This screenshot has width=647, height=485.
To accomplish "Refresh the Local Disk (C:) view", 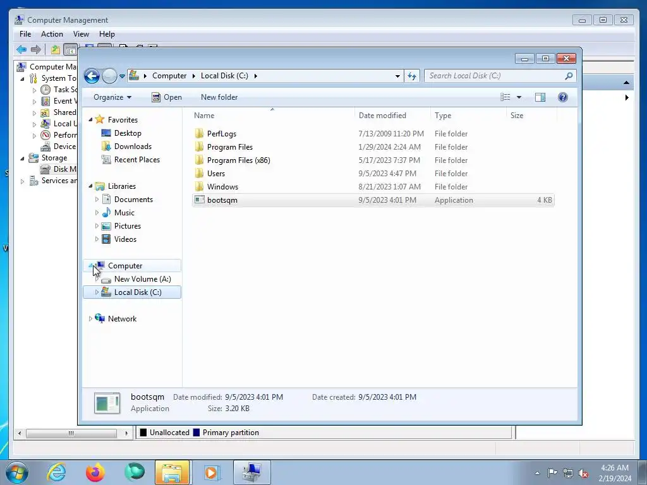I will point(412,76).
